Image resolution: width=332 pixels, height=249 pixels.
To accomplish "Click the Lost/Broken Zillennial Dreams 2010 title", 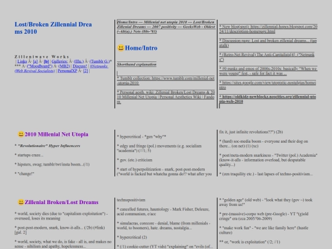I will click(53, 28).
